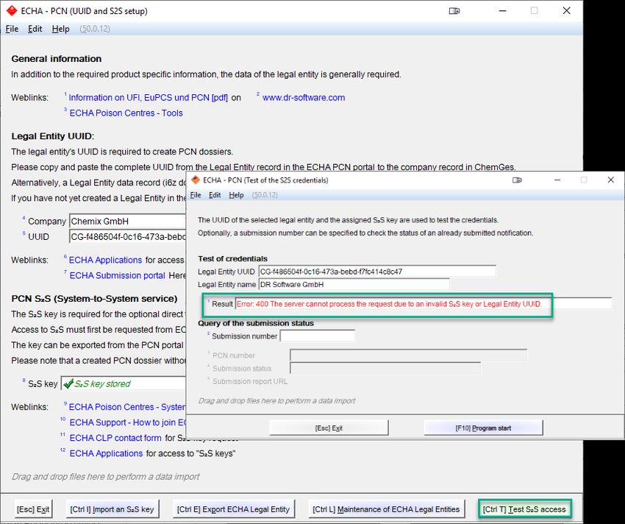This screenshot has width=625, height=524.
Task: Open Edit menu in main PCN setup window
Action: [x=35, y=29]
